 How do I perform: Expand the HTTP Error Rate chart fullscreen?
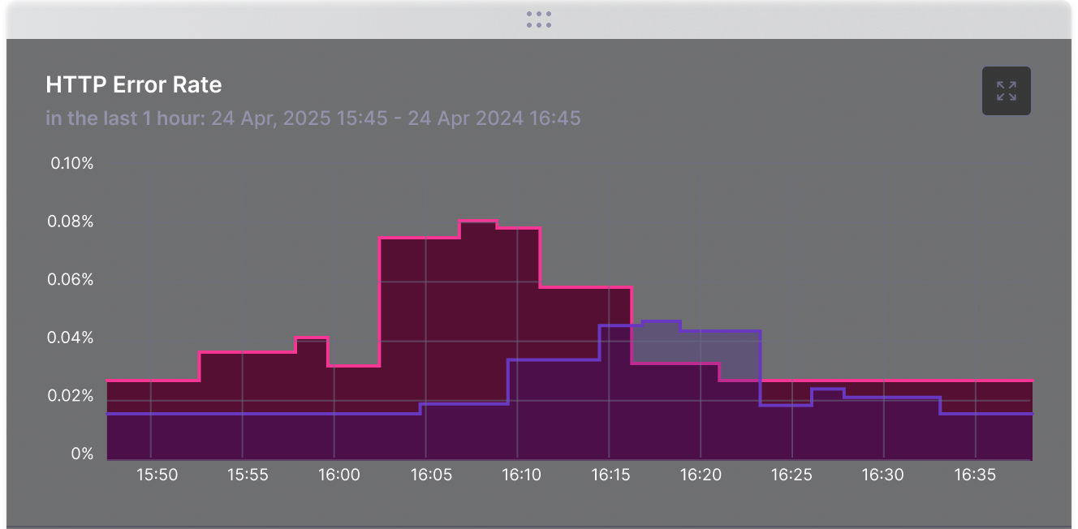click(1007, 91)
